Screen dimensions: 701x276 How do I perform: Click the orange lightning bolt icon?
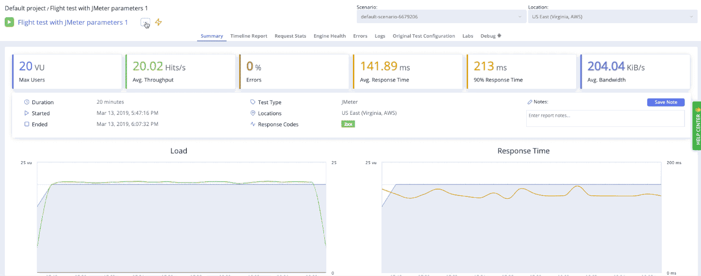(x=158, y=22)
